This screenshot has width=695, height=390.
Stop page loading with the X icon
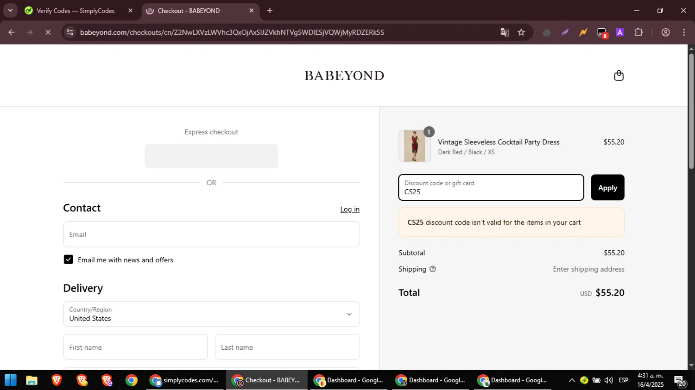pos(48,32)
